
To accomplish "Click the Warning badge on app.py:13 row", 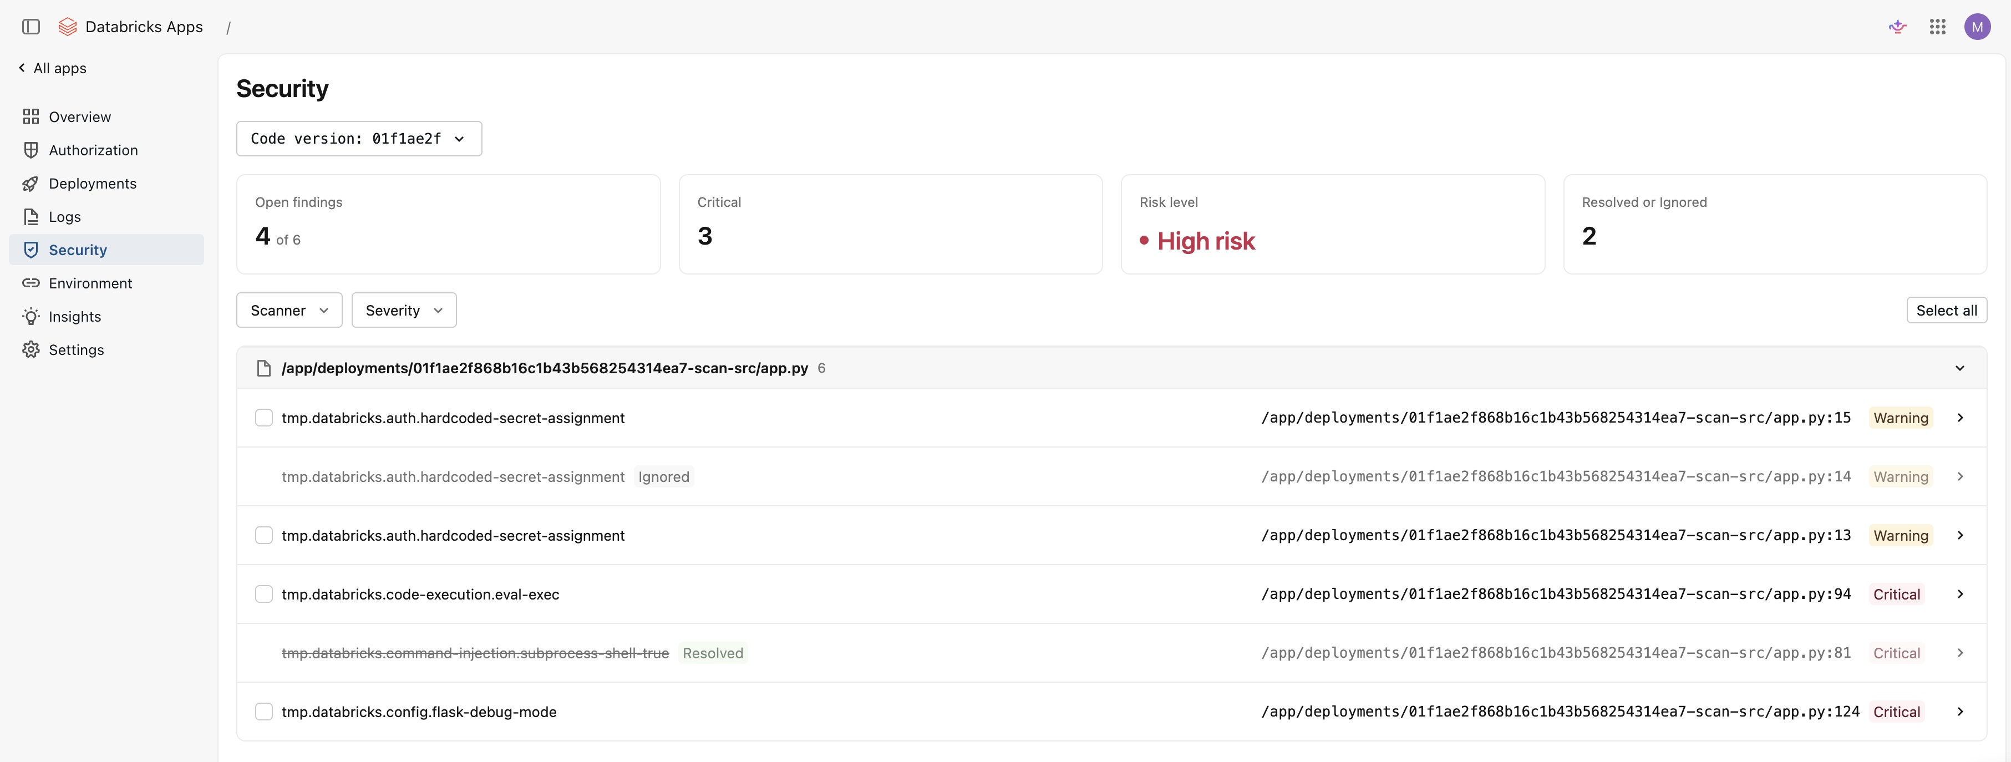I will [x=1900, y=535].
